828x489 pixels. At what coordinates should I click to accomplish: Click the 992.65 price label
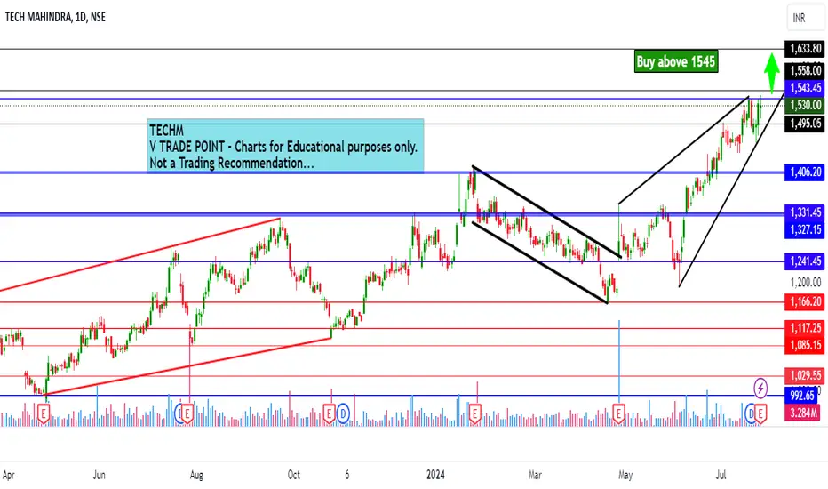point(801,396)
